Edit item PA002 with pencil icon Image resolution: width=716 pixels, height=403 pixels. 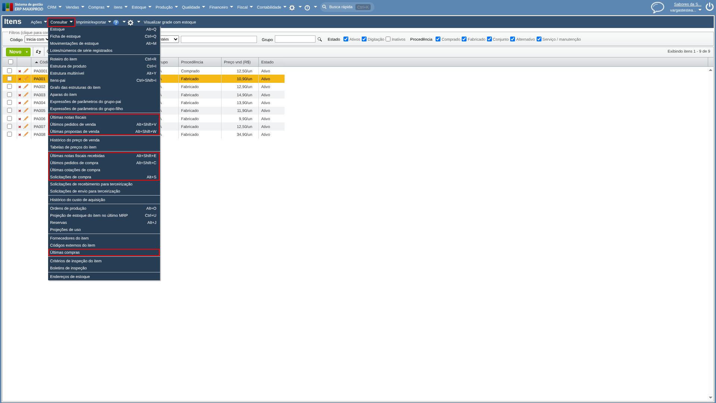pyautogui.click(x=26, y=87)
